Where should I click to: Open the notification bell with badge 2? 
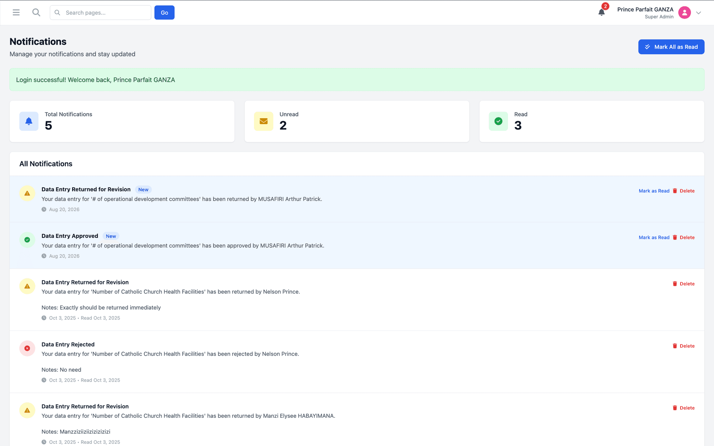[601, 12]
